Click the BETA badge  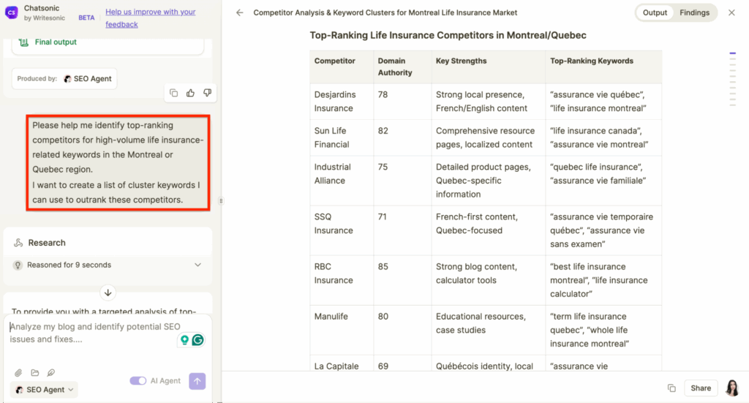pos(86,18)
